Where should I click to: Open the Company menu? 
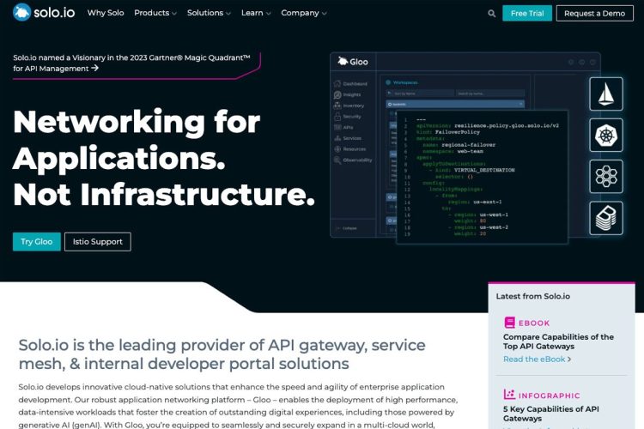(x=304, y=13)
